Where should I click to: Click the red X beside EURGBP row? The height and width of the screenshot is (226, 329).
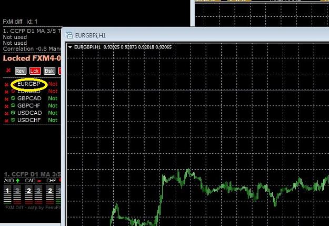click(x=6, y=85)
